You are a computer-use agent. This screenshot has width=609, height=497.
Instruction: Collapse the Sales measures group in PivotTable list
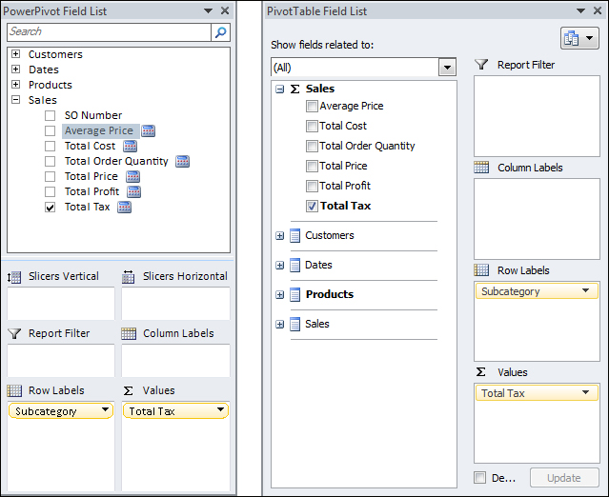coord(279,89)
